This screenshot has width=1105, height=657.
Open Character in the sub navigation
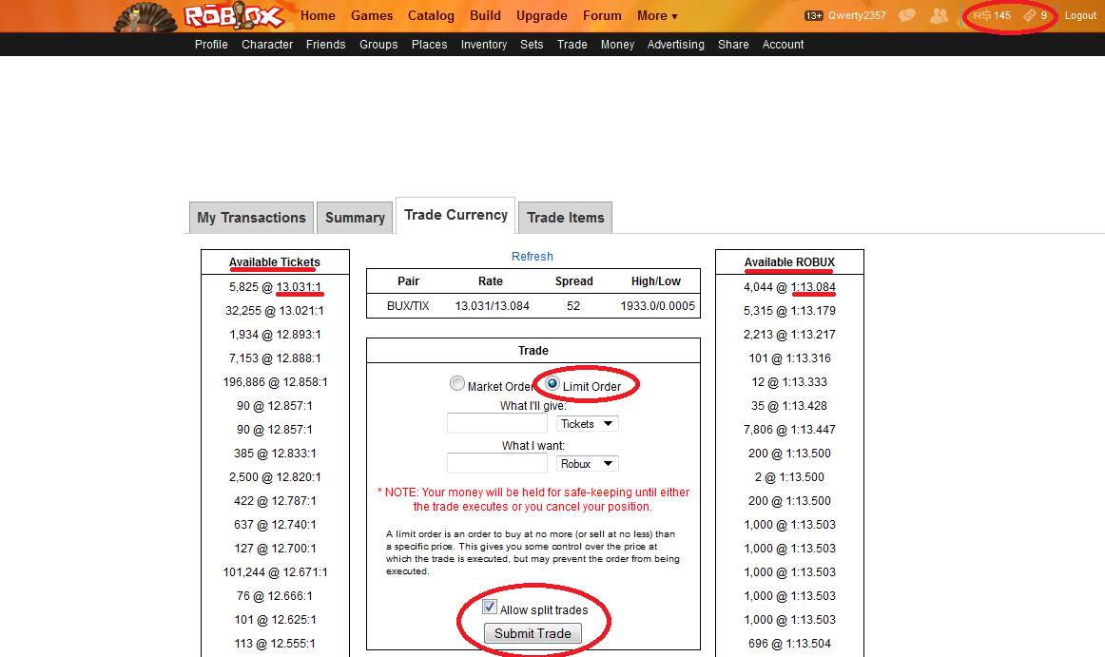[267, 45]
